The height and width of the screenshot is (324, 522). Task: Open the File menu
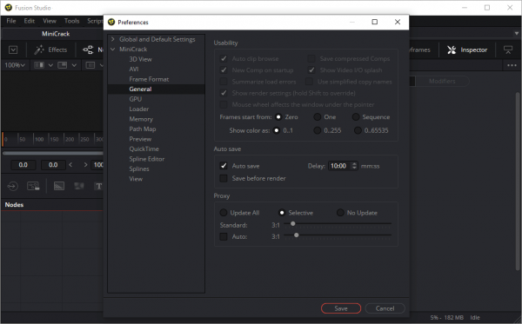(11, 21)
